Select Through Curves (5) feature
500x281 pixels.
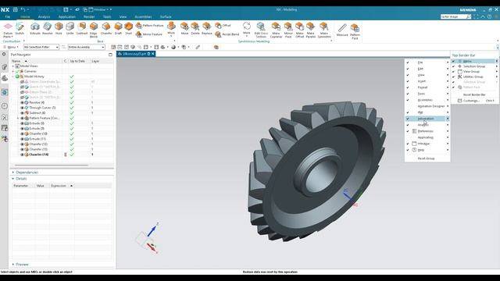[x=42, y=108]
